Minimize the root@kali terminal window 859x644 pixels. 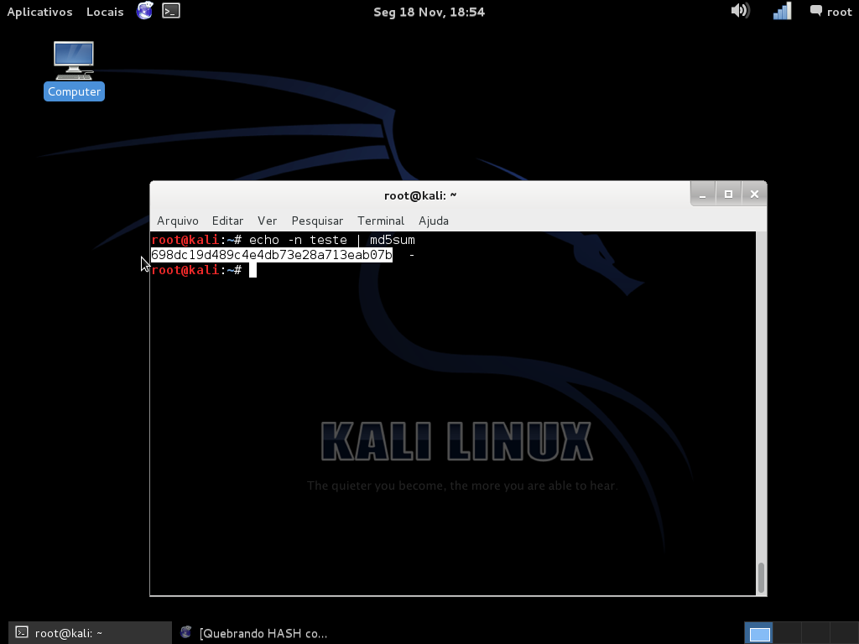click(x=702, y=194)
